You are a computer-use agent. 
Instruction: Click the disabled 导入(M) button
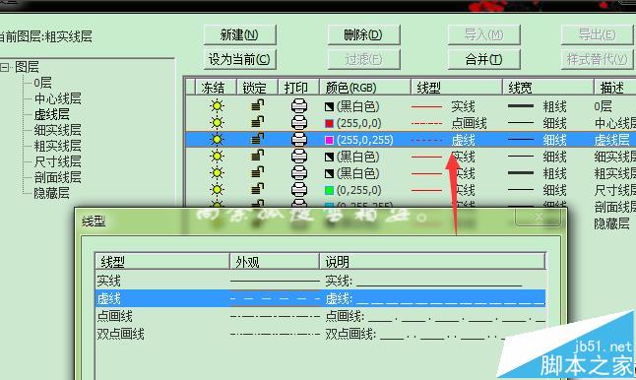click(483, 34)
